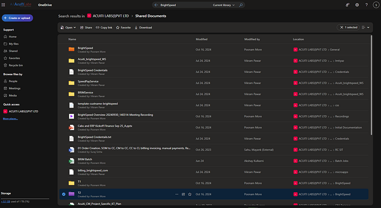Open the More places link
The image size is (381, 208).
(x=10, y=118)
